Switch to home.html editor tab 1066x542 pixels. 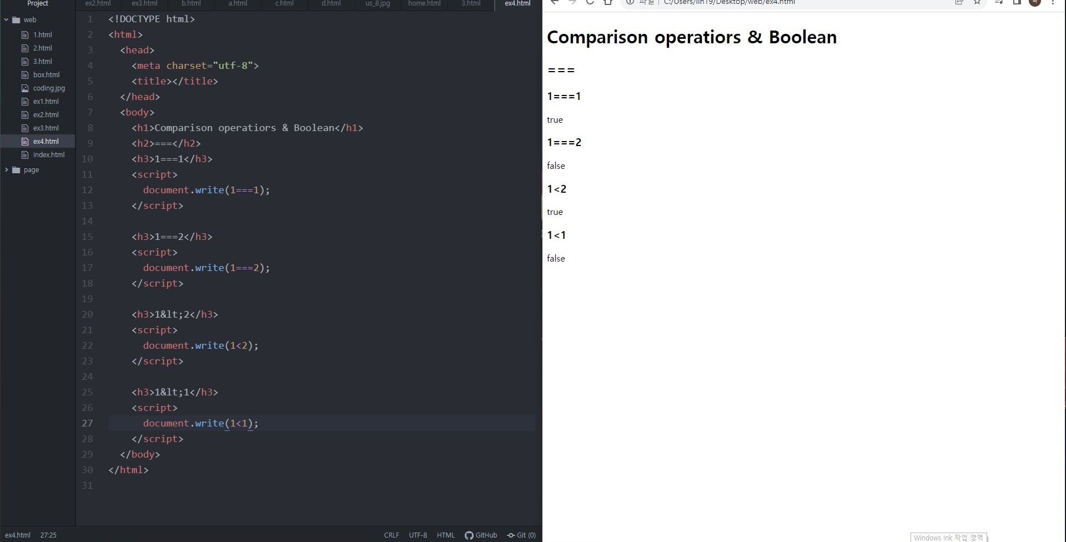tap(424, 3)
